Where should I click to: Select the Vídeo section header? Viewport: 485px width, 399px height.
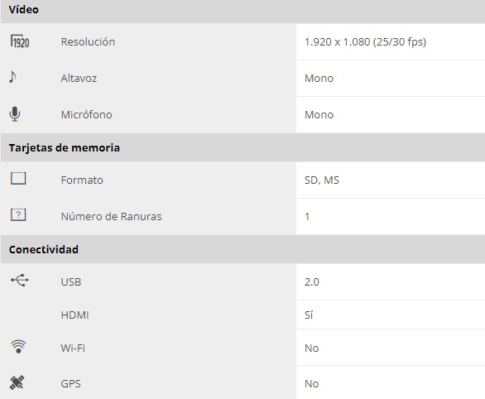pyautogui.click(x=242, y=11)
